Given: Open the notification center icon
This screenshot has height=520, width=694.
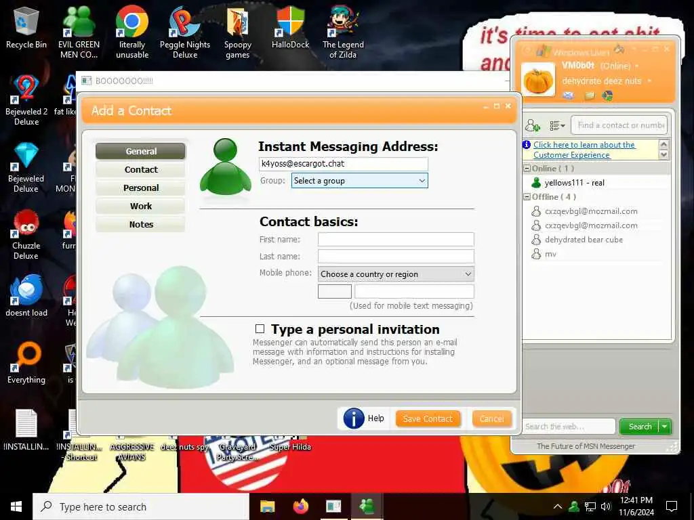Looking at the screenshot, I should point(672,506).
